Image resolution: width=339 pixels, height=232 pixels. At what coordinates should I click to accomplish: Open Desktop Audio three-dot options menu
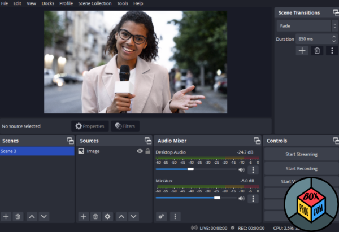tap(253, 170)
